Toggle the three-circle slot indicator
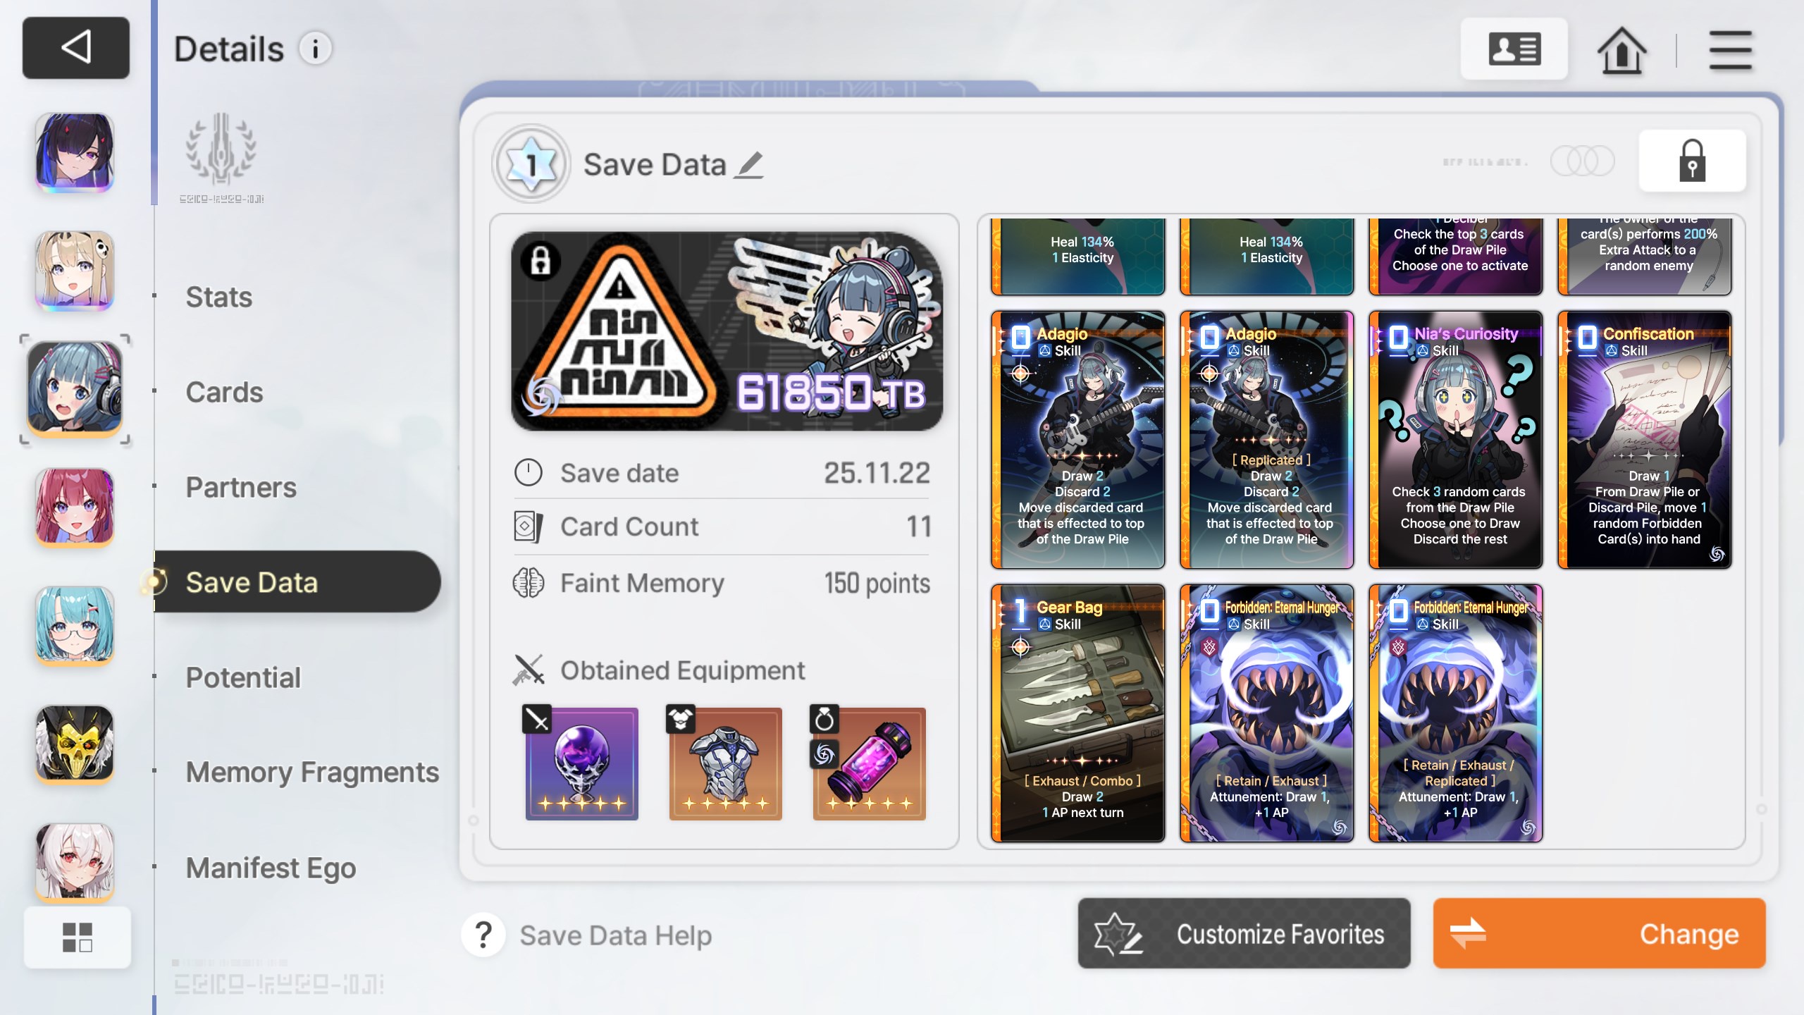The image size is (1804, 1015). pyautogui.click(x=1582, y=161)
